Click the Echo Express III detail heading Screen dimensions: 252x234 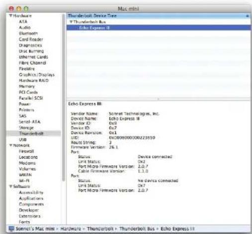click(x=85, y=104)
